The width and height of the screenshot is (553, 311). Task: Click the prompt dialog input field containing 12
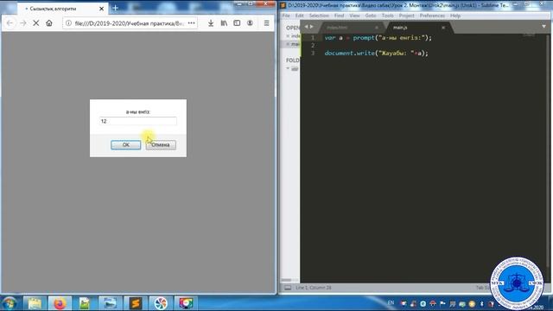[138, 121]
